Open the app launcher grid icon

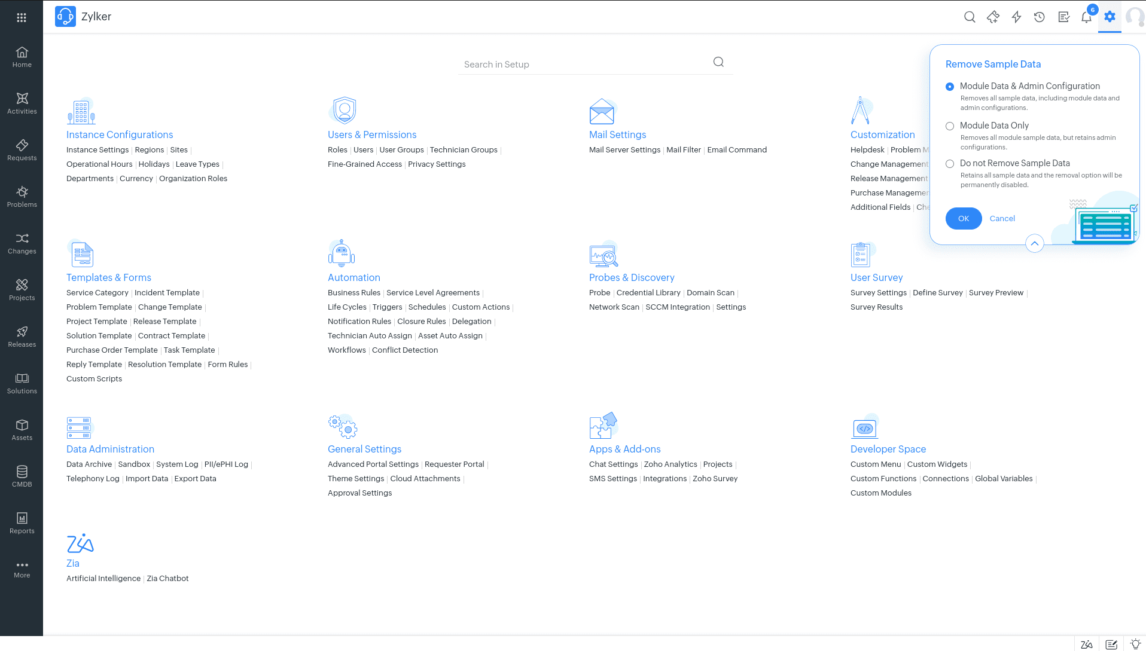(22, 17)
